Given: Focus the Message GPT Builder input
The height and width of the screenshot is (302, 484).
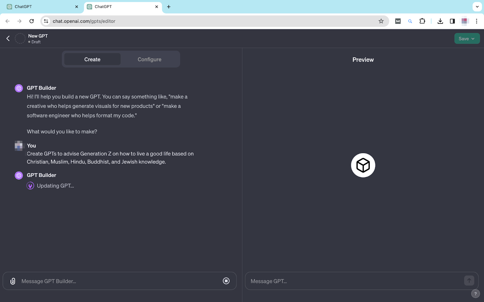Looking at the screenshot, I should [x=119, y=281].
